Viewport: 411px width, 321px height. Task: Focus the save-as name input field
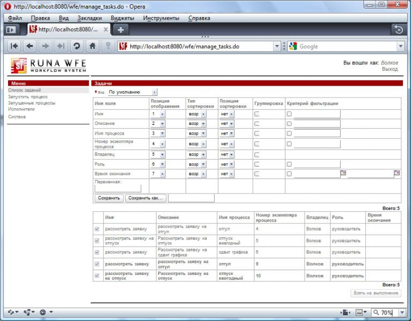click(x=191, y=198)
